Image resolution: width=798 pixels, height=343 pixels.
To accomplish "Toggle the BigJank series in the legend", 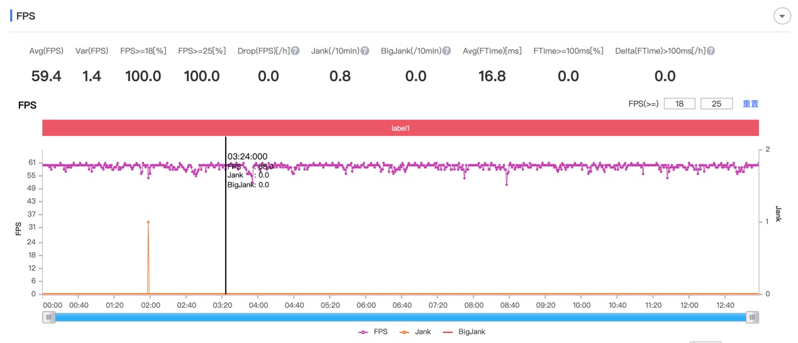I will 464,332.
